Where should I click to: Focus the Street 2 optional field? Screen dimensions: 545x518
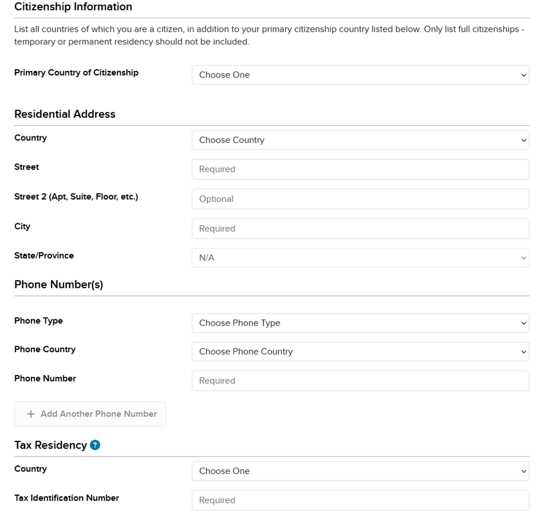[x=360, y=199]
